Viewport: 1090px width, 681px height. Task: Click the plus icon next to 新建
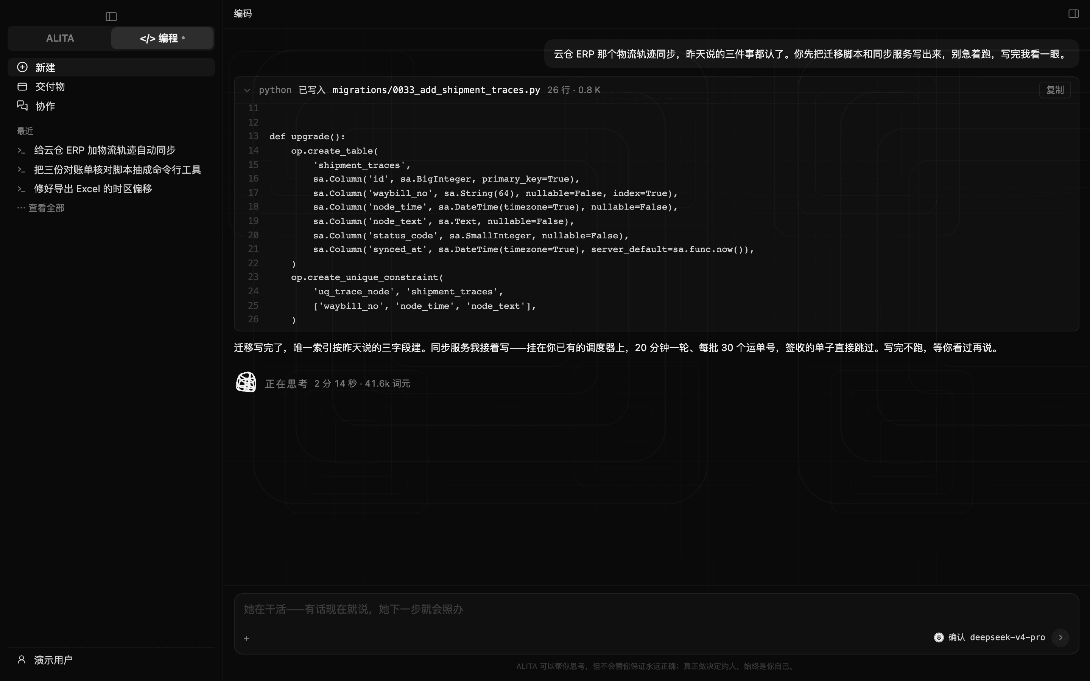22,67
